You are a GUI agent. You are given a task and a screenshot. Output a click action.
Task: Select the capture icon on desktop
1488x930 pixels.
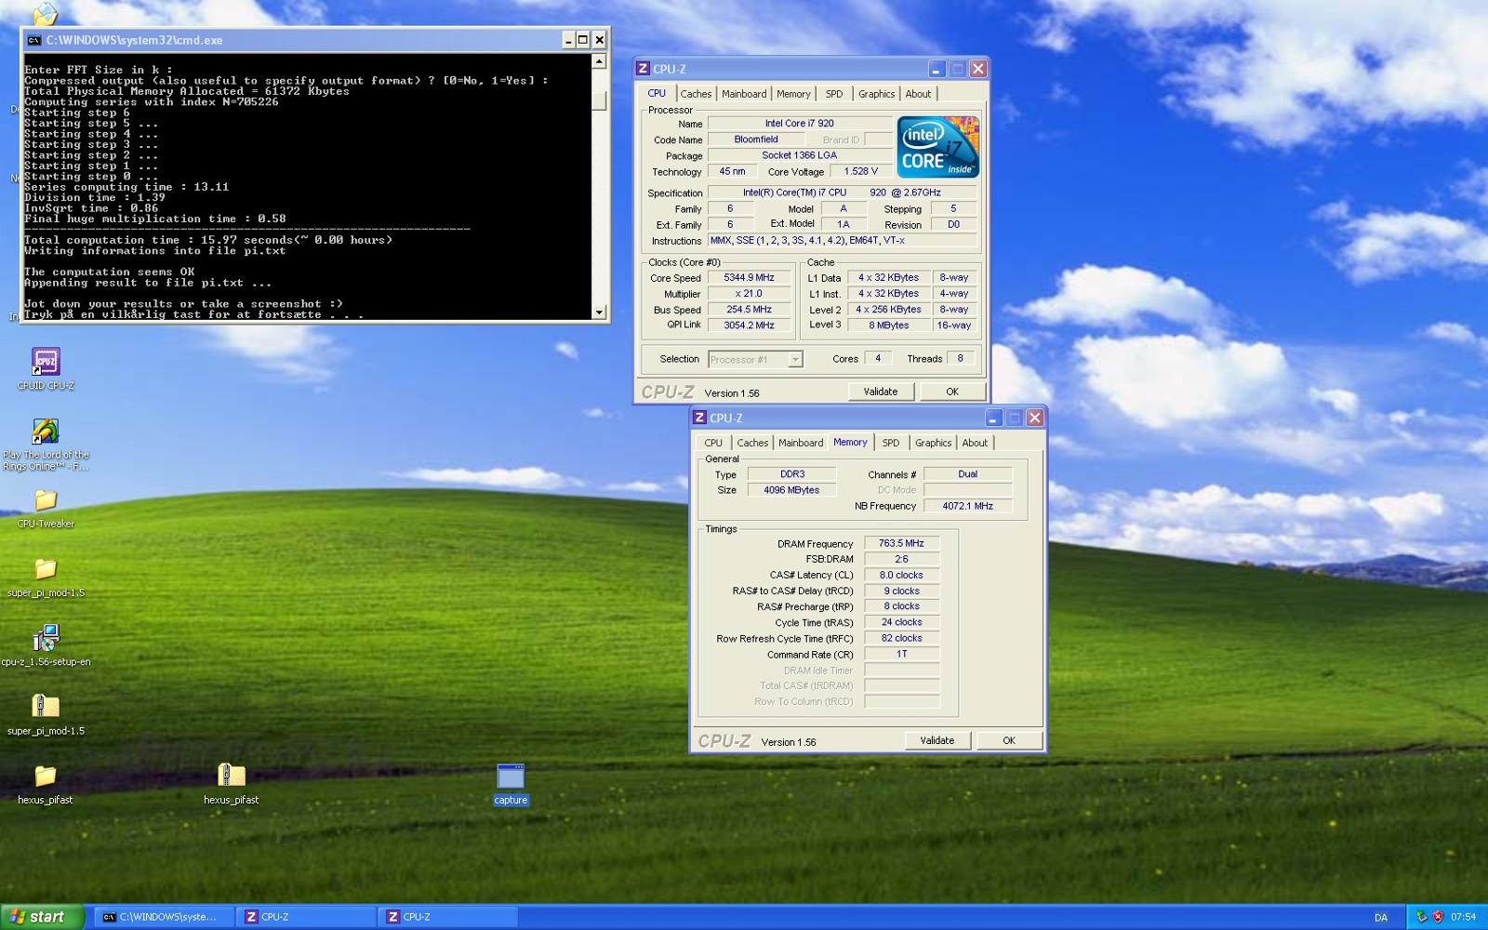[x=511, y=777]
